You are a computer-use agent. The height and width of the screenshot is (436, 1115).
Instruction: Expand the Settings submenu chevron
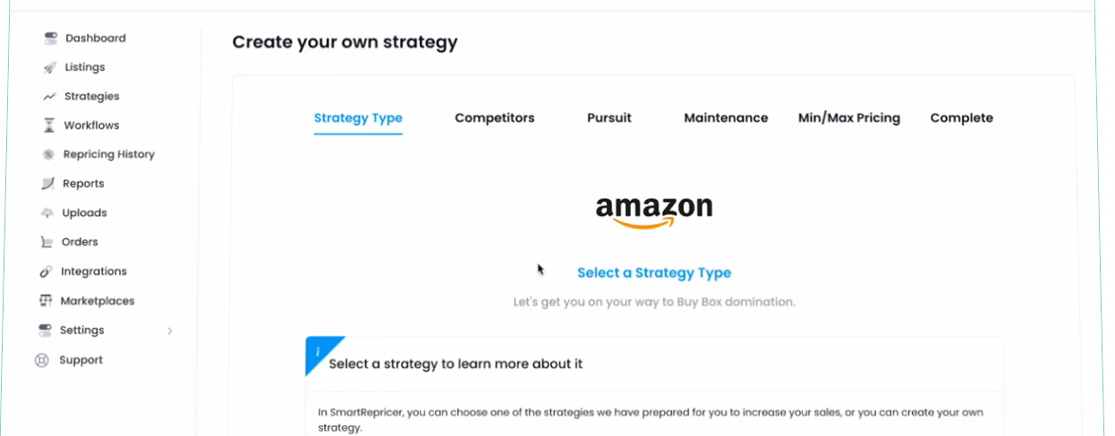(170, 331)
